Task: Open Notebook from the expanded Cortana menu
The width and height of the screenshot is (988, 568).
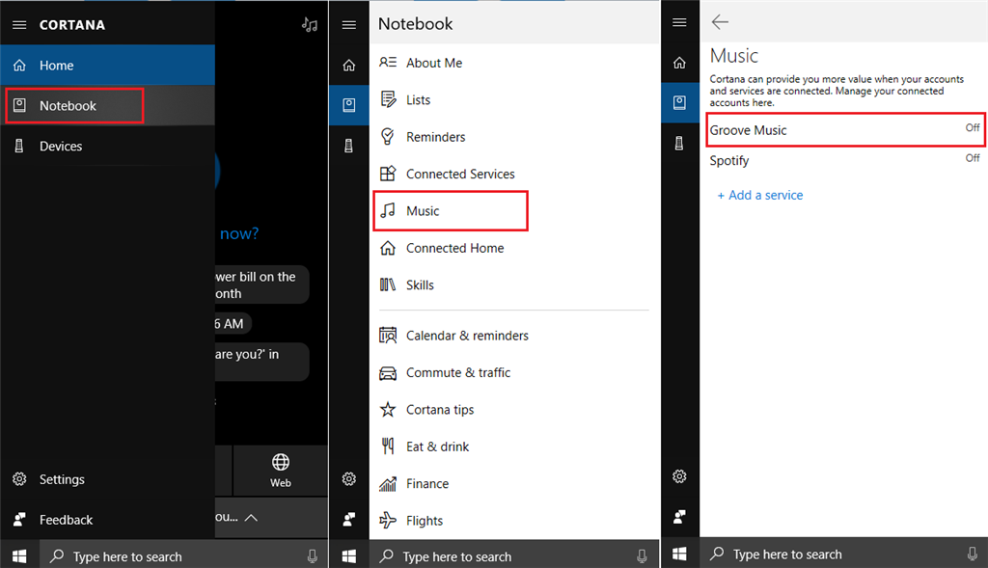Action: (107, 106)
